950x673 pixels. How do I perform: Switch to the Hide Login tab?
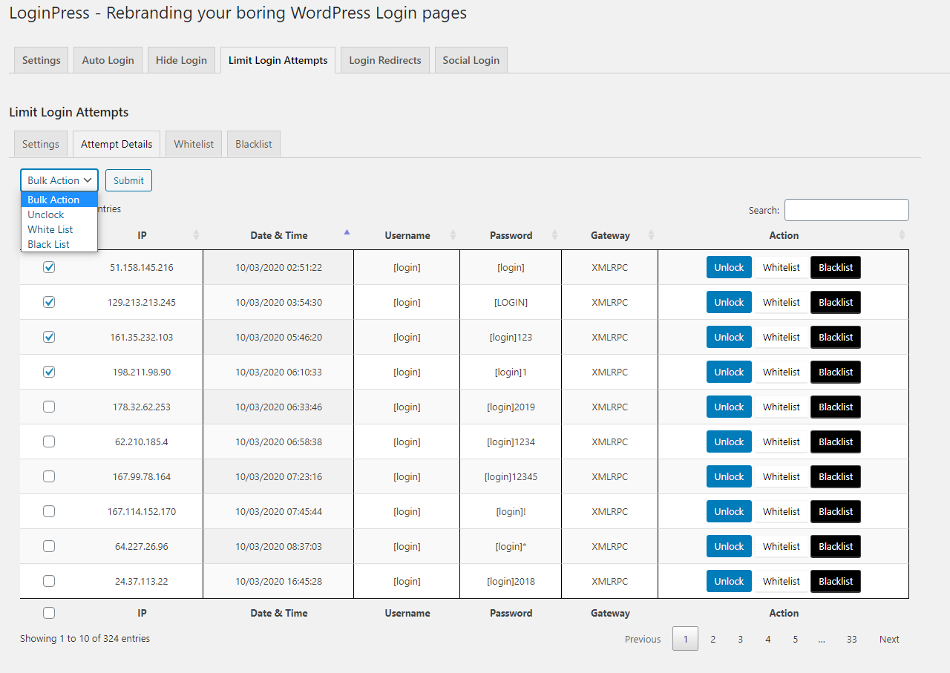click(x=181, y=60)
